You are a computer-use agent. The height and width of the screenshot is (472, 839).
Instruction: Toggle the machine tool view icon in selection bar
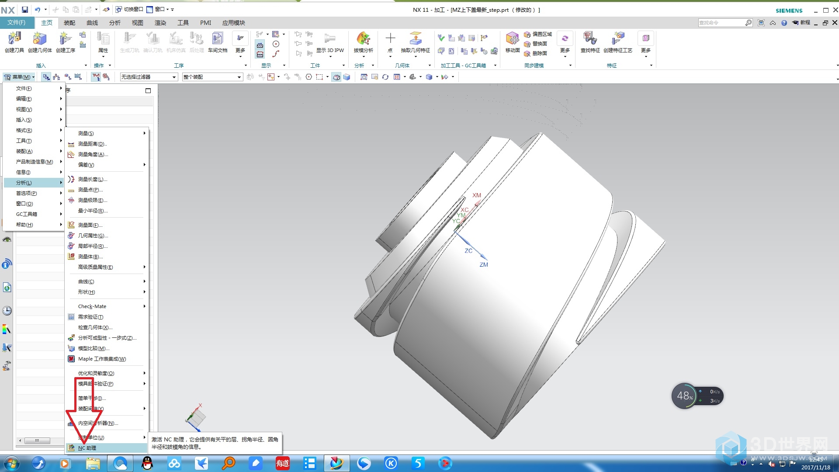(x=57, y=77)
